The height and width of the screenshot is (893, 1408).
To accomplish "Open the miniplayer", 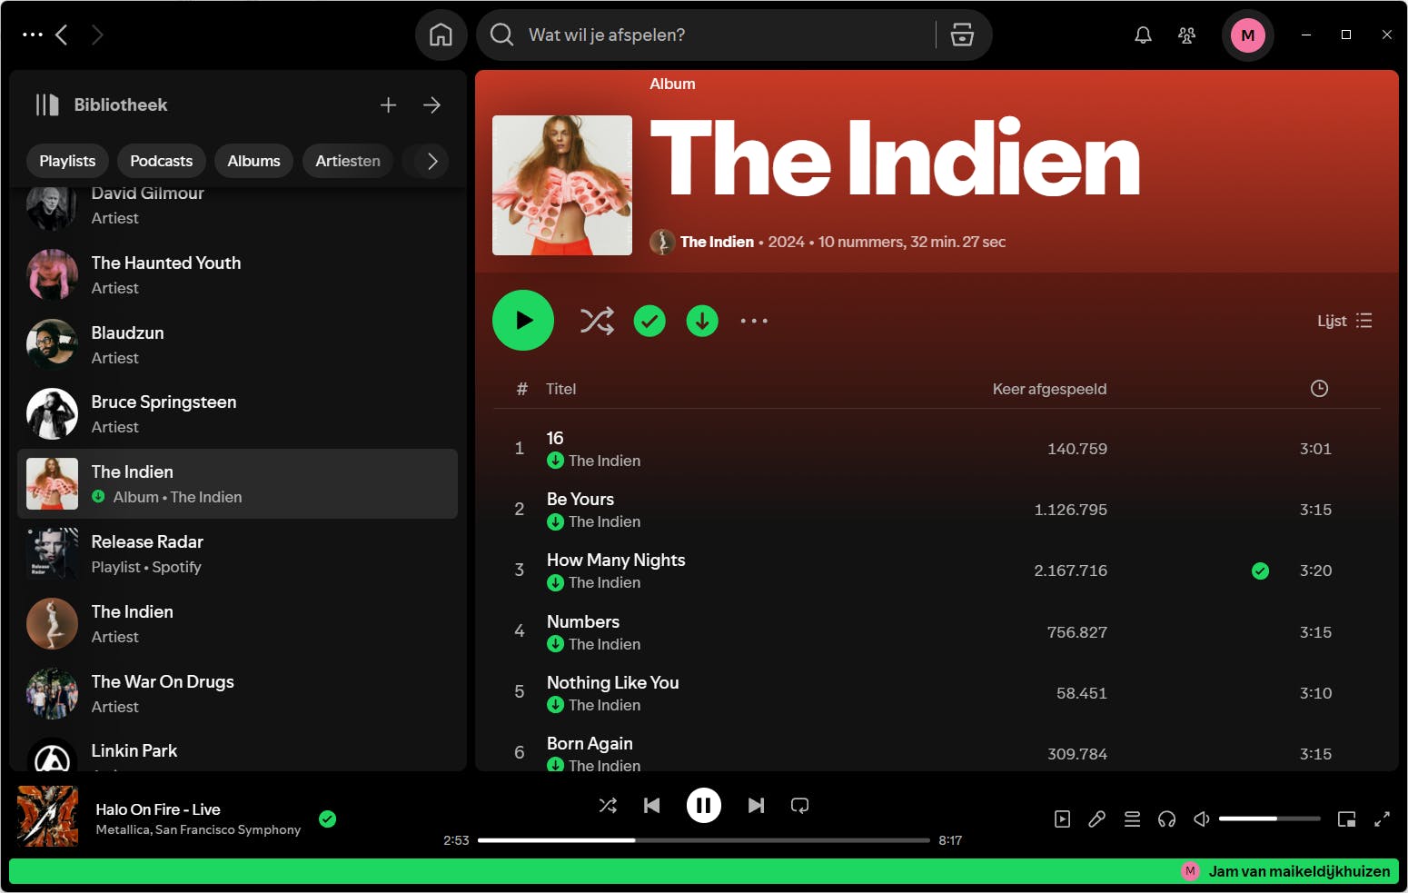I will (1346, 819).
